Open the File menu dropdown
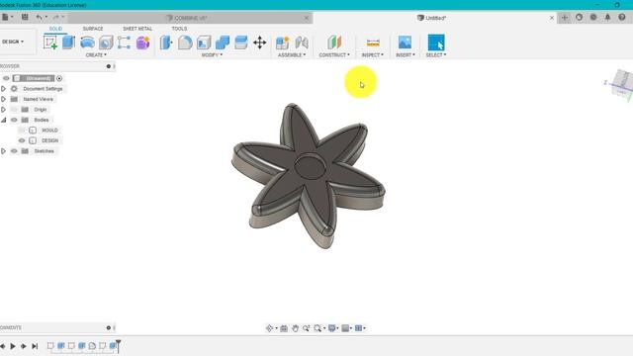Image resolution: width=633 pixels, height=356 pixels. coord(7,17)
